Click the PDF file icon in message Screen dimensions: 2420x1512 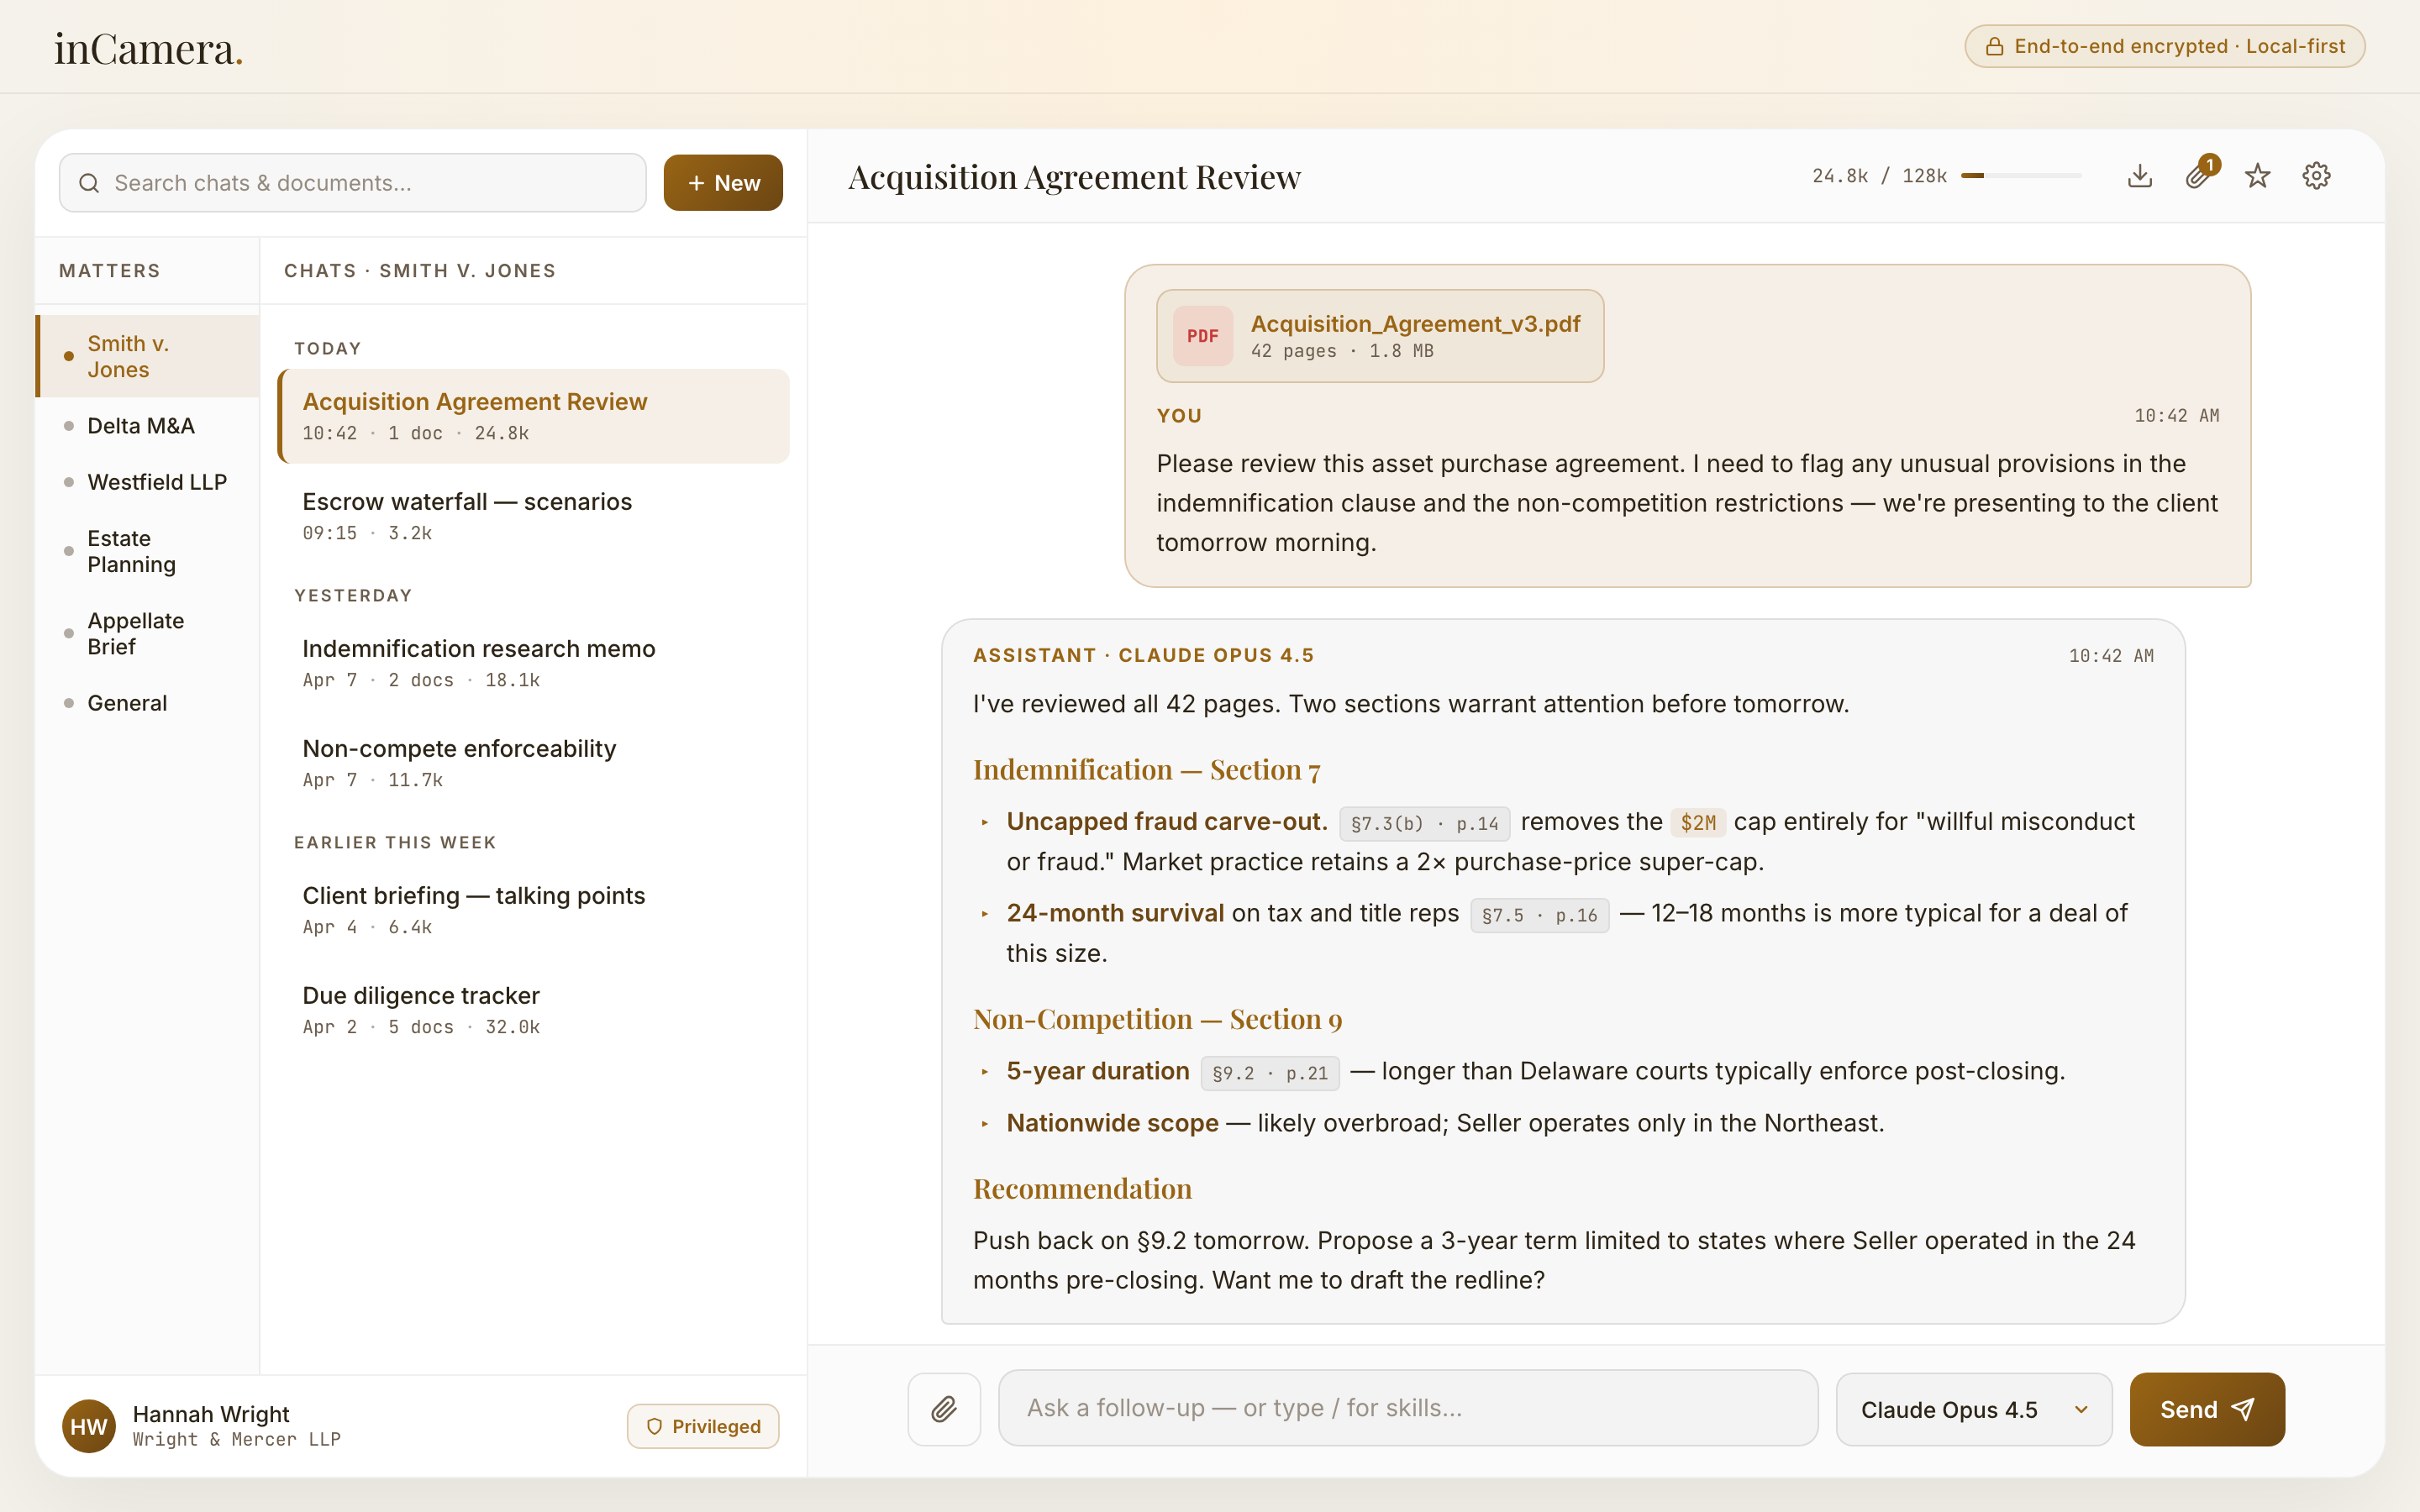click(x=1202, y=336)
